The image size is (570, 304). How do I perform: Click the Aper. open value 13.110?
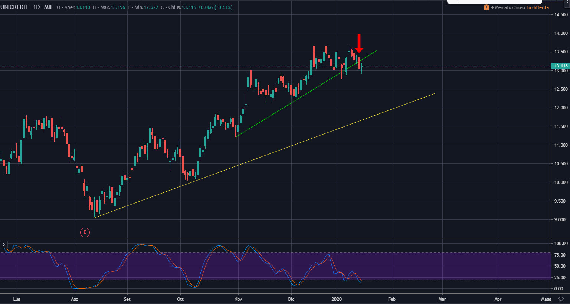(x=83, y=7)
